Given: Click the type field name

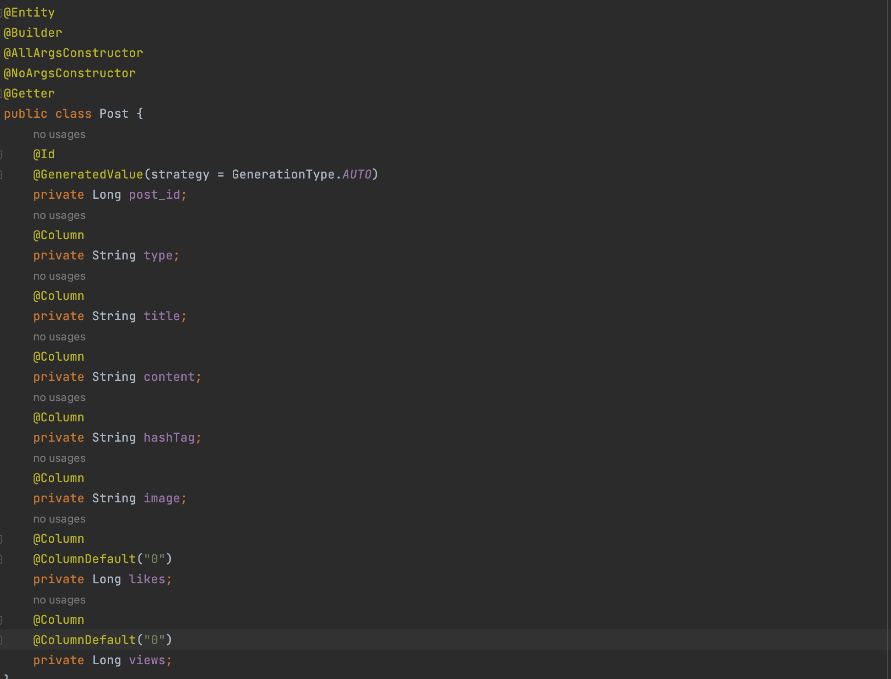Looking at the screenshot, I should [x=158, y=255].
